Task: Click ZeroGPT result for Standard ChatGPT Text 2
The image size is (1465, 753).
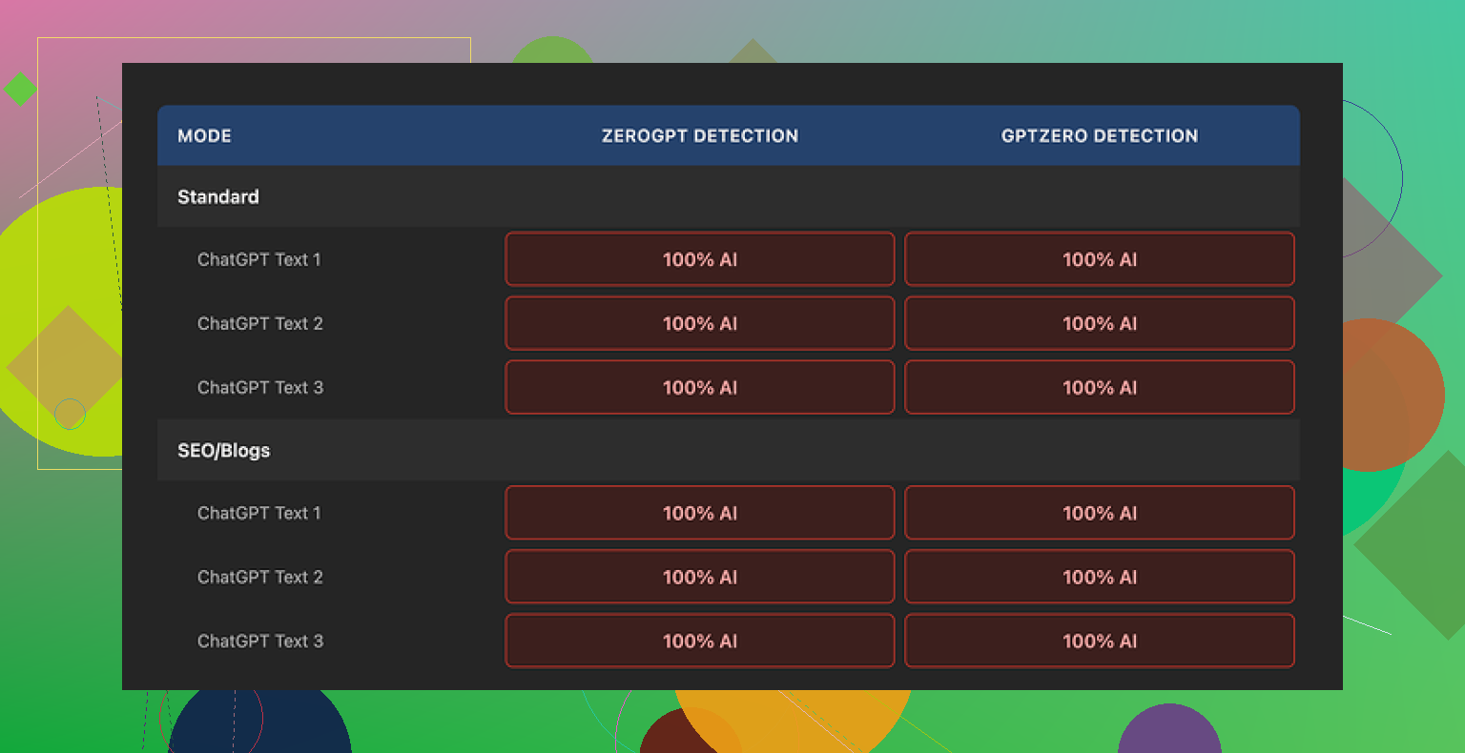Action: point(699,323)
